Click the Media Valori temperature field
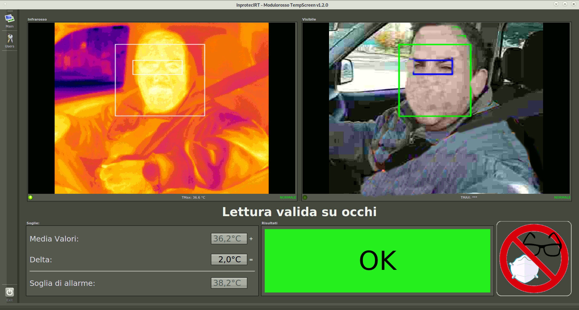The image size is (579, 310). (x=229, y=238)
